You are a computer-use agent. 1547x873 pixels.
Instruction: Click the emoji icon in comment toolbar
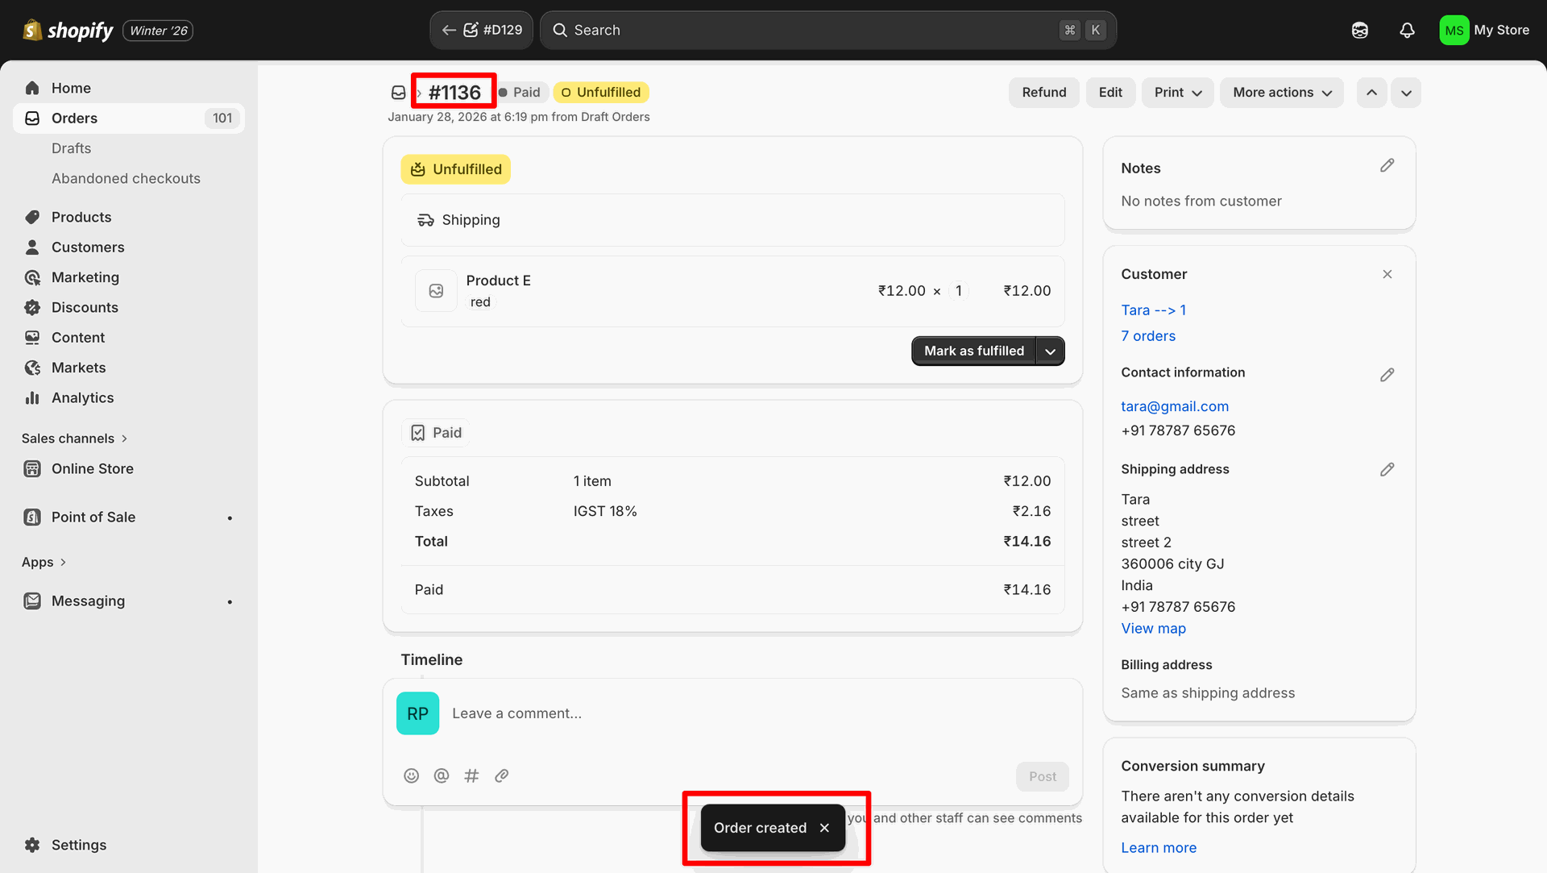411,775
